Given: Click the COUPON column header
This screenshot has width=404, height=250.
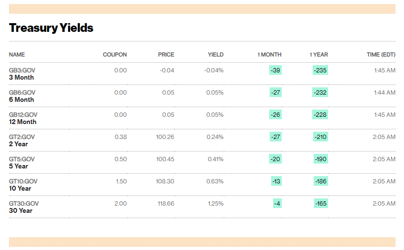Looking at the screenshot, I should (x=115, y=55).
